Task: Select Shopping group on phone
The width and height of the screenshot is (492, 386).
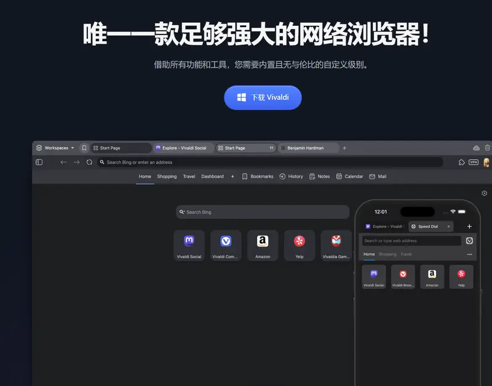Action: coord(387,254)
